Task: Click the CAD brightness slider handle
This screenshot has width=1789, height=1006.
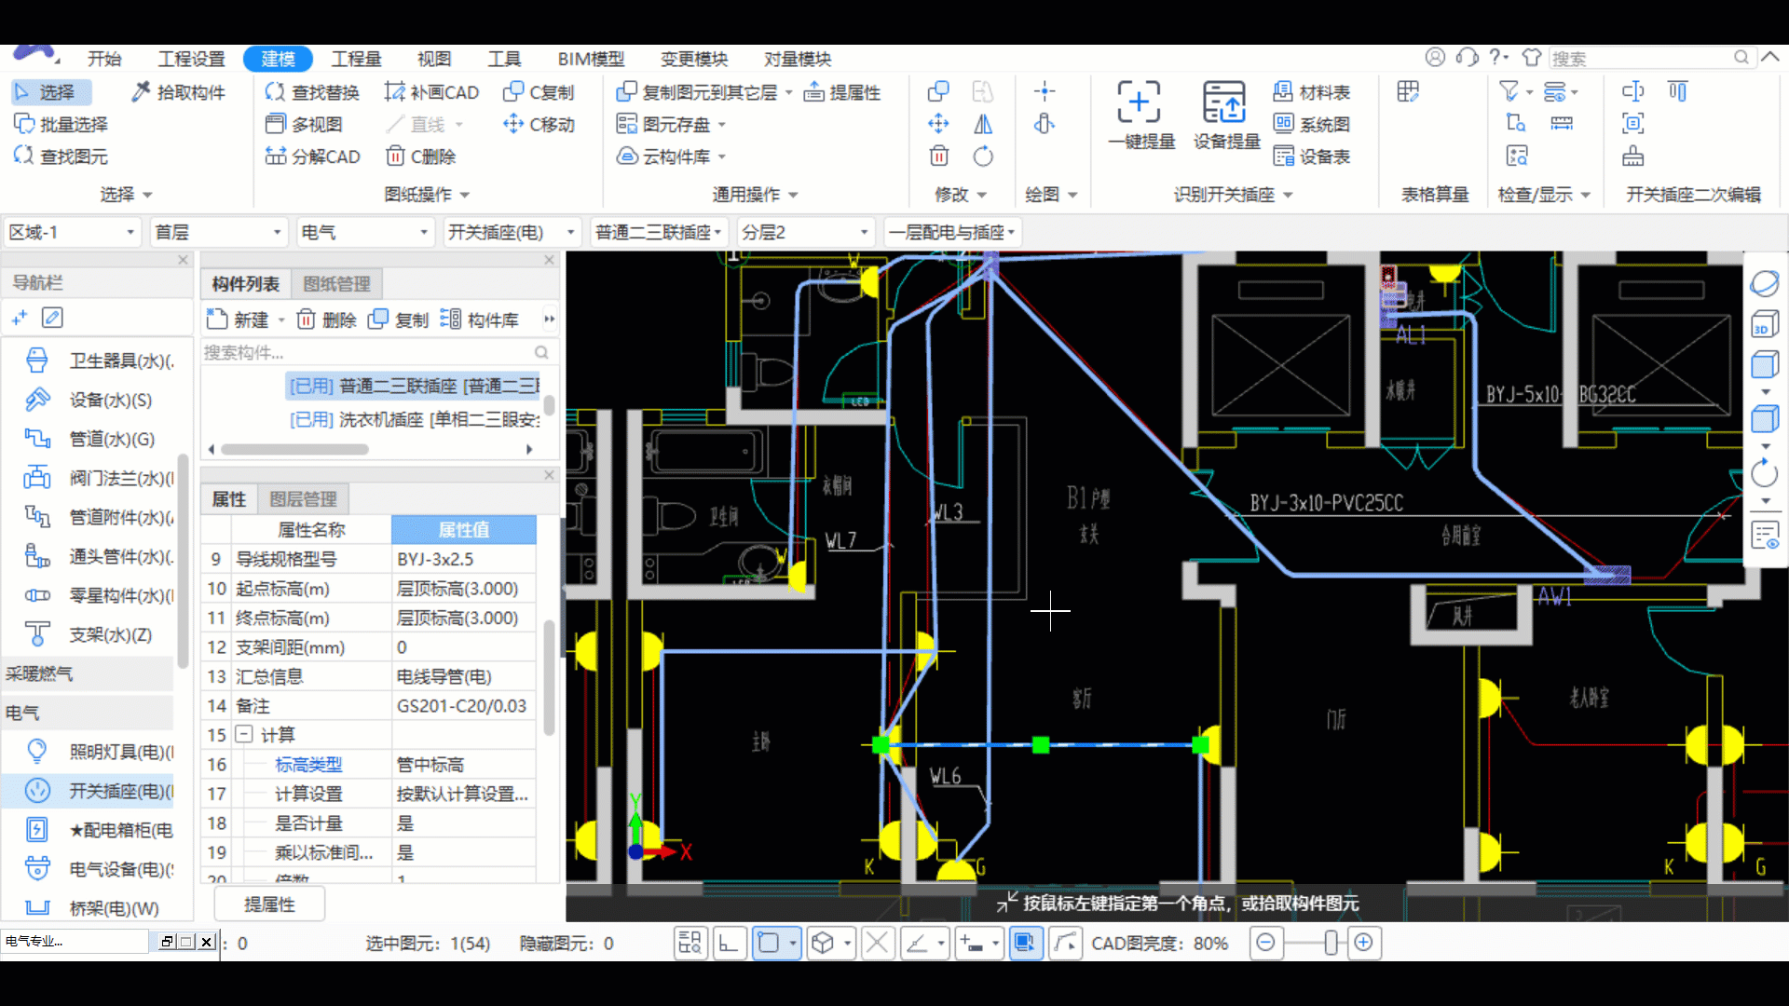Action: point(1331,943)
